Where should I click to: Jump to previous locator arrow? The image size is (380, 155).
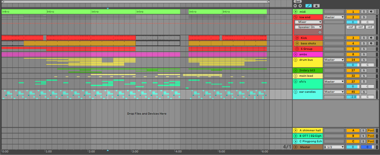click(295, 6)
